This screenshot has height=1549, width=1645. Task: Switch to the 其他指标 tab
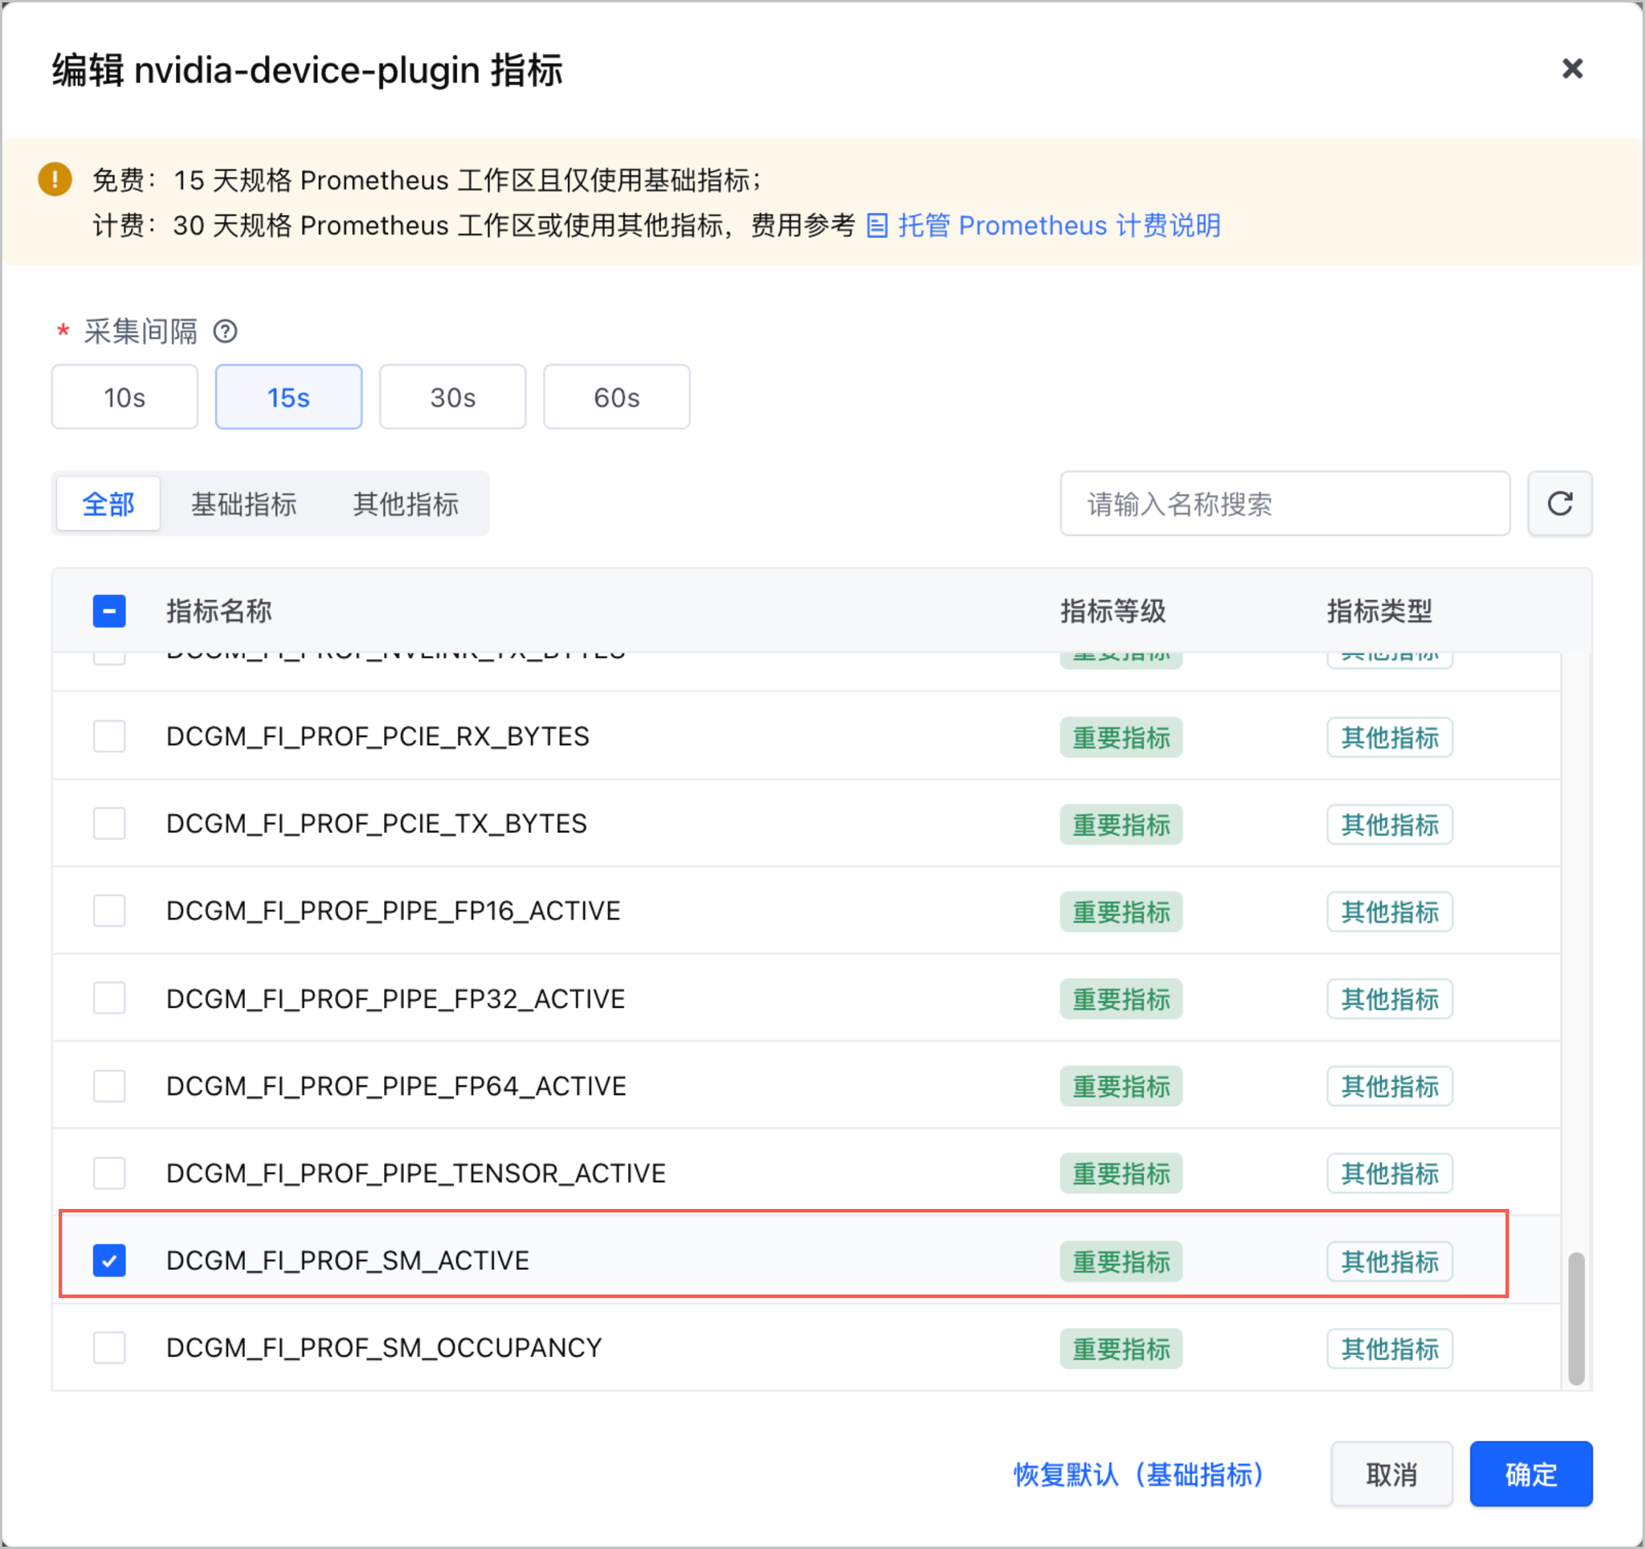(406, 504)
